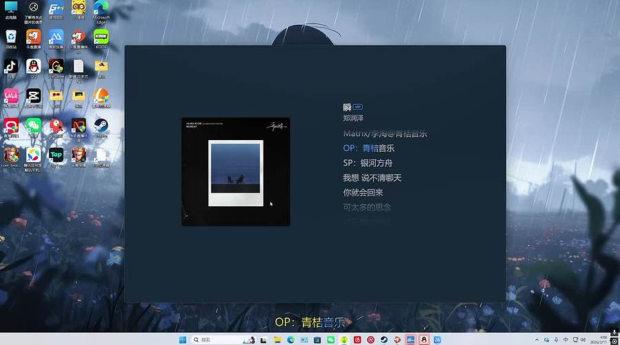This screenshot has height=345, width=620.
Task: Launch the blue mountain-logo desktop shortcut
Action: point(56,39)
